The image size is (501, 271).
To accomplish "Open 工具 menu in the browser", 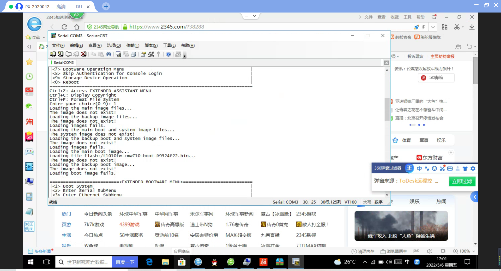I will pos(408,17).
